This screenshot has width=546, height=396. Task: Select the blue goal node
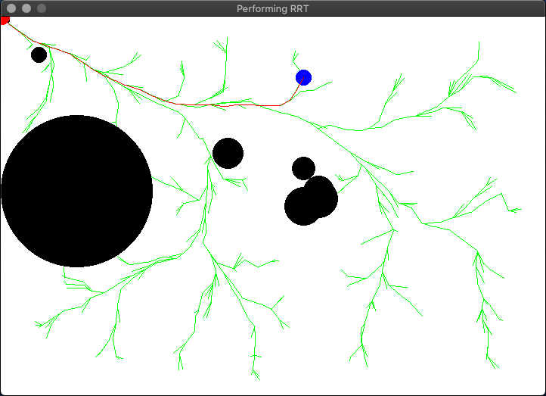[303, 77]
